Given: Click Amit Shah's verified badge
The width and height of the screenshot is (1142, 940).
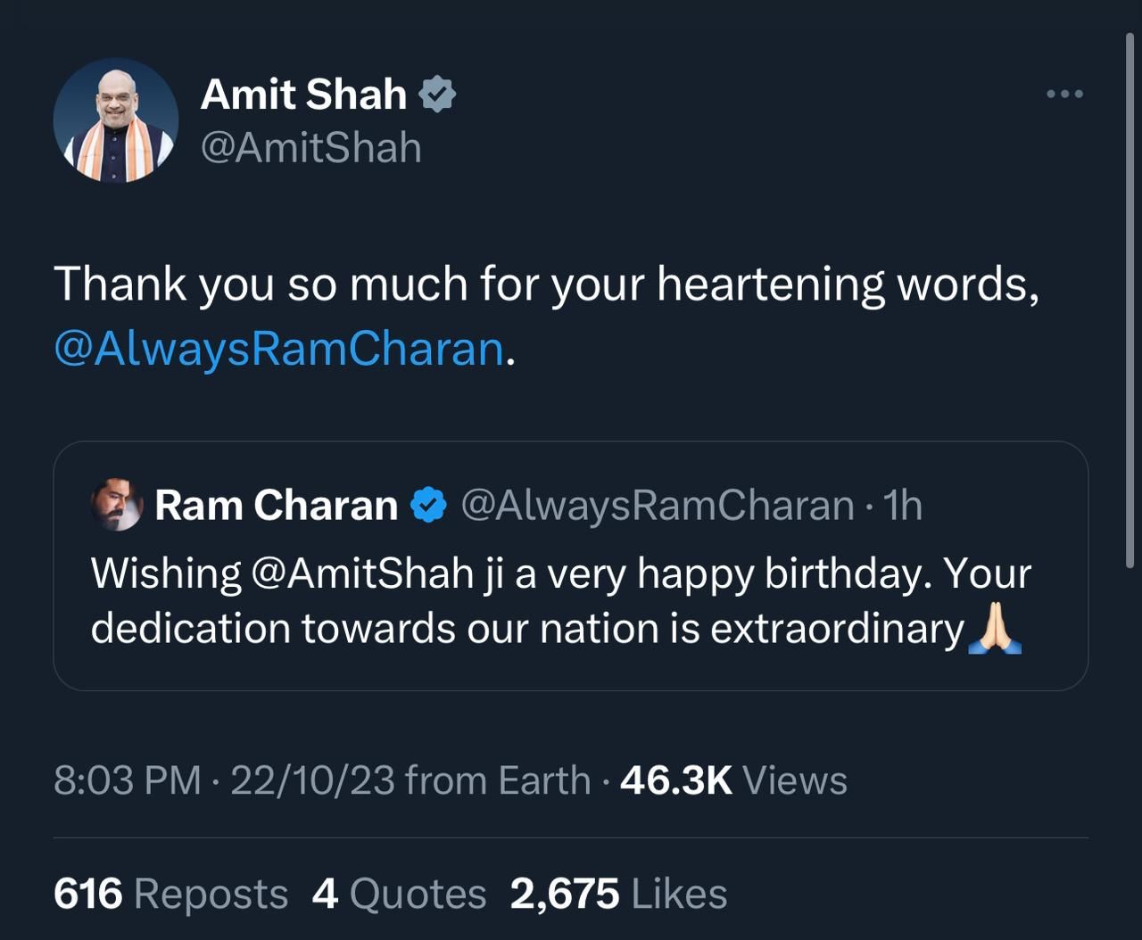Looking at the screenshot, I should coord(437,94).
